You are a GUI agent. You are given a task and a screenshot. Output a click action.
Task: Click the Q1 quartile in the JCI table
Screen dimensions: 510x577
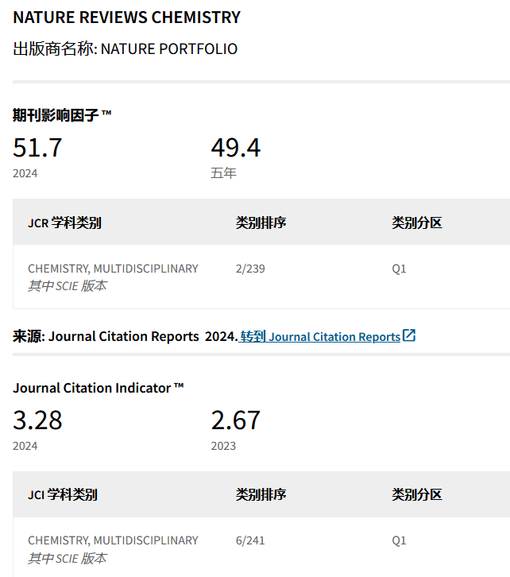point(399,540)
